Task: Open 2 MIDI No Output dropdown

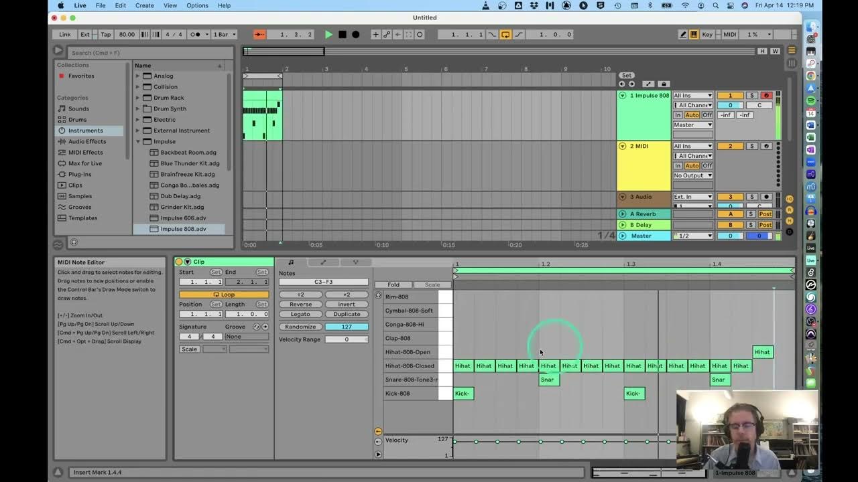Action: pyautogui.click(x=693, y=175)
